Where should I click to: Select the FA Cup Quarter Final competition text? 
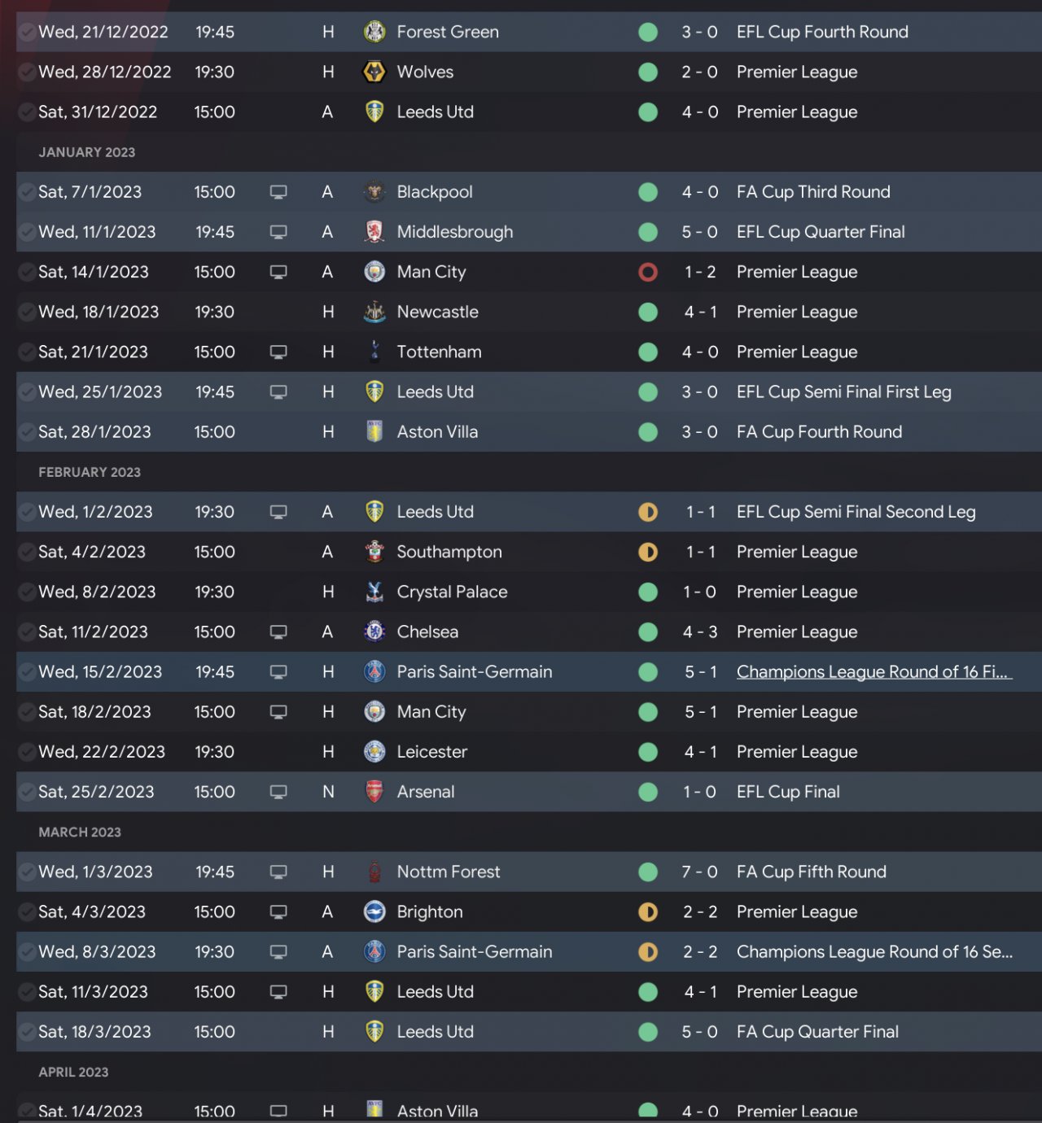click(817, 1032)
